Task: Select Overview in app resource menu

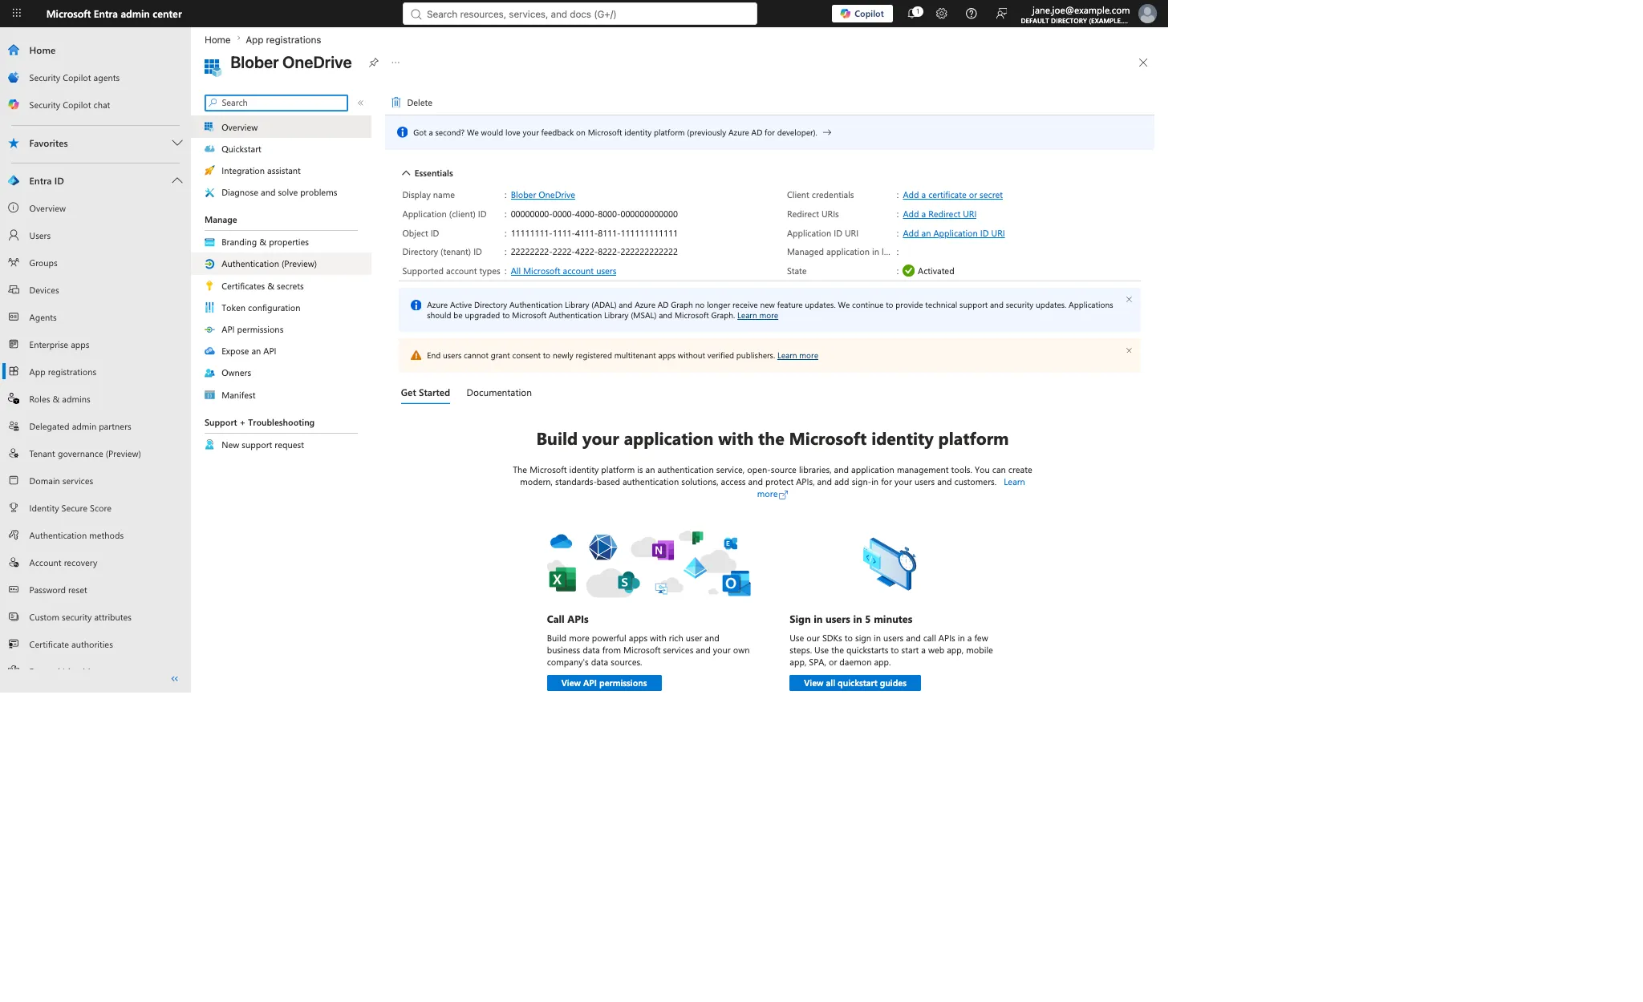Action: point(281,127)
